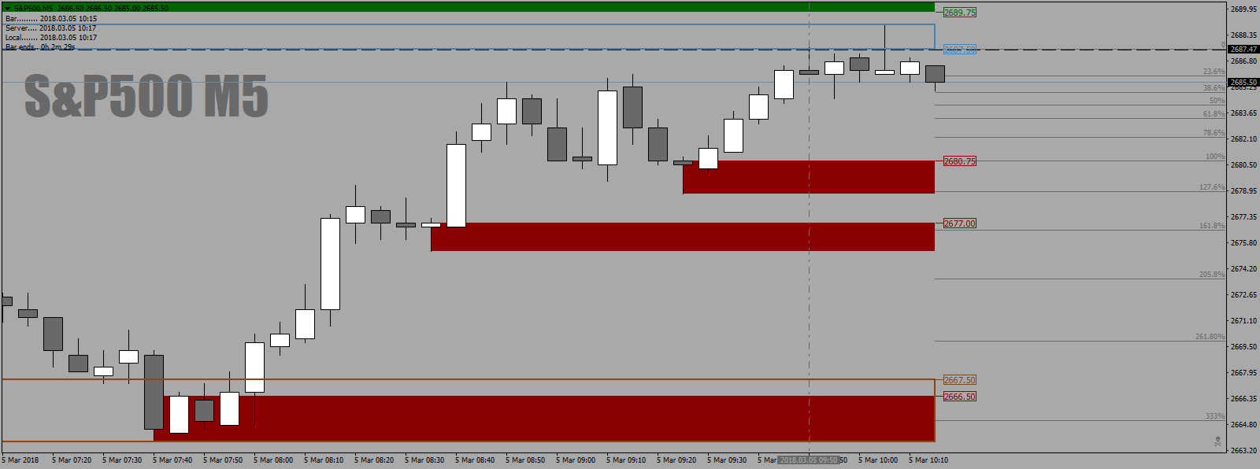The height and width of the screenshot is (469, 1260).
Task: Click the triangle arrow before S&P500,M5 title
Action: click(x=7, y=8)
